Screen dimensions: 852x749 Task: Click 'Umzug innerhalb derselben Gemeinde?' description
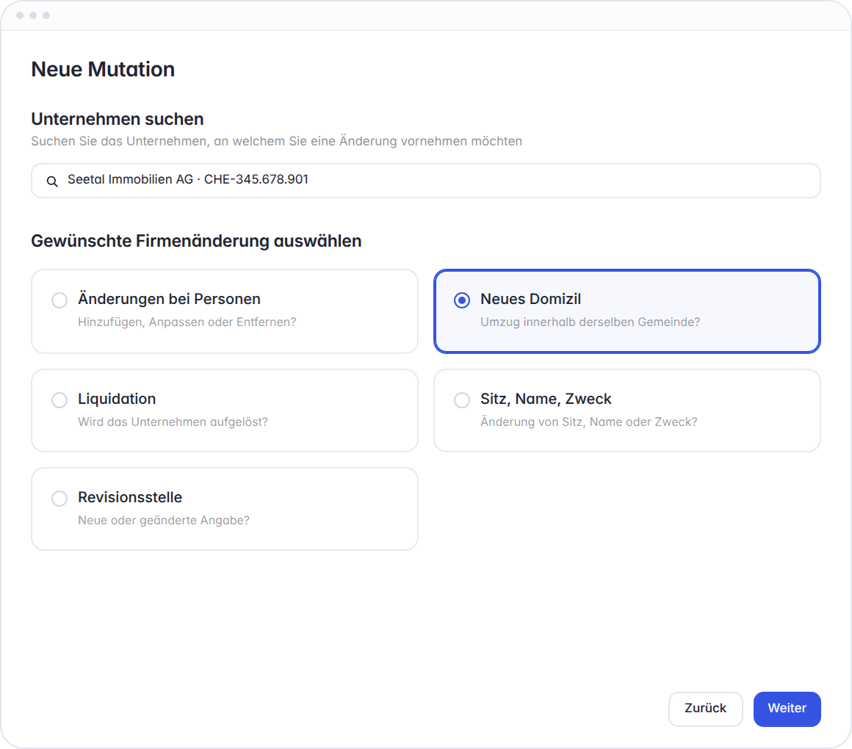point(590,322)
